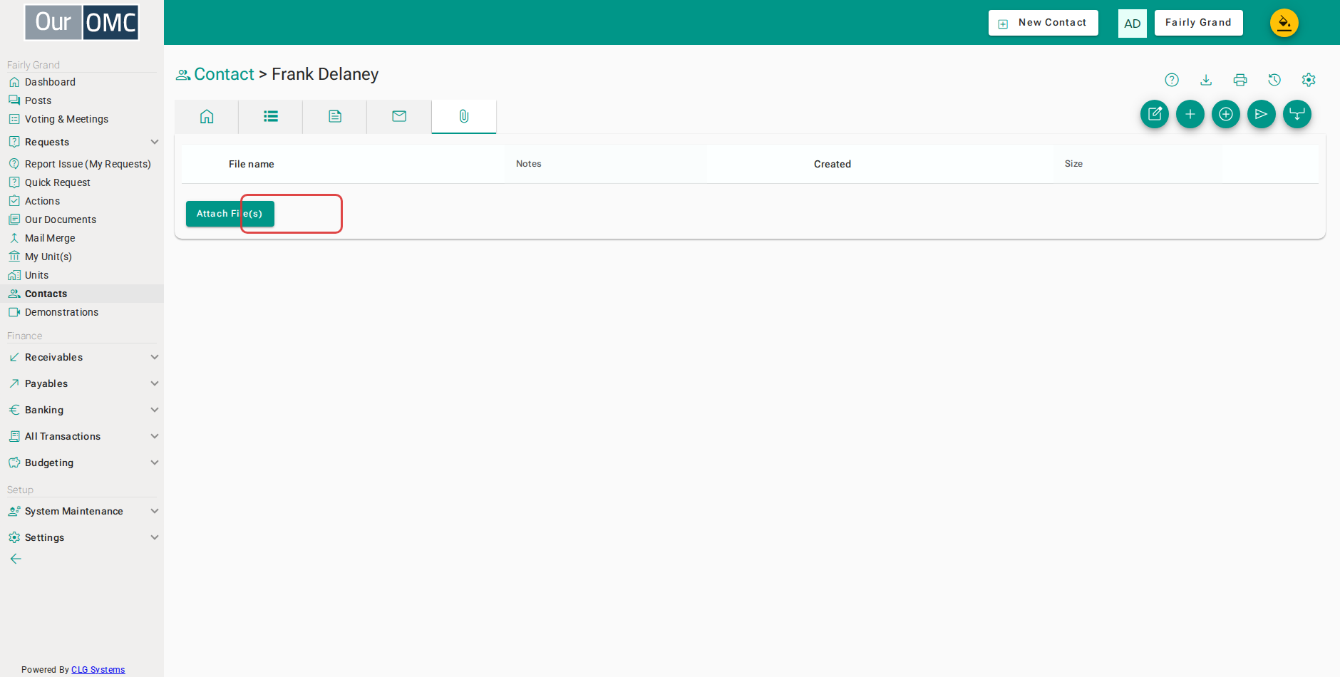Screen dimensions: 1340x677
Task: Sort by the Created column header
Action: coord(833,164)
